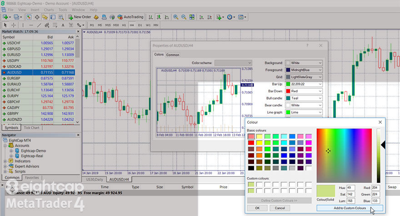Open the Foreground MidnightBlue dropdown

tap(304, 70)
